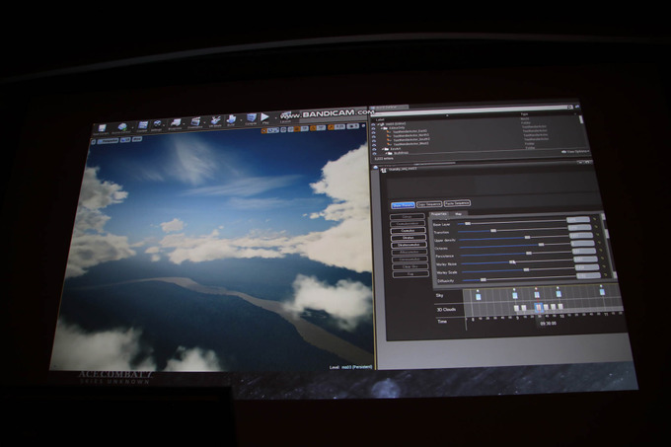Image resolution: width=671 pixels, height=447 pixels.
Task: Select the transform tools group in viewport
Action: coord(270,130)
